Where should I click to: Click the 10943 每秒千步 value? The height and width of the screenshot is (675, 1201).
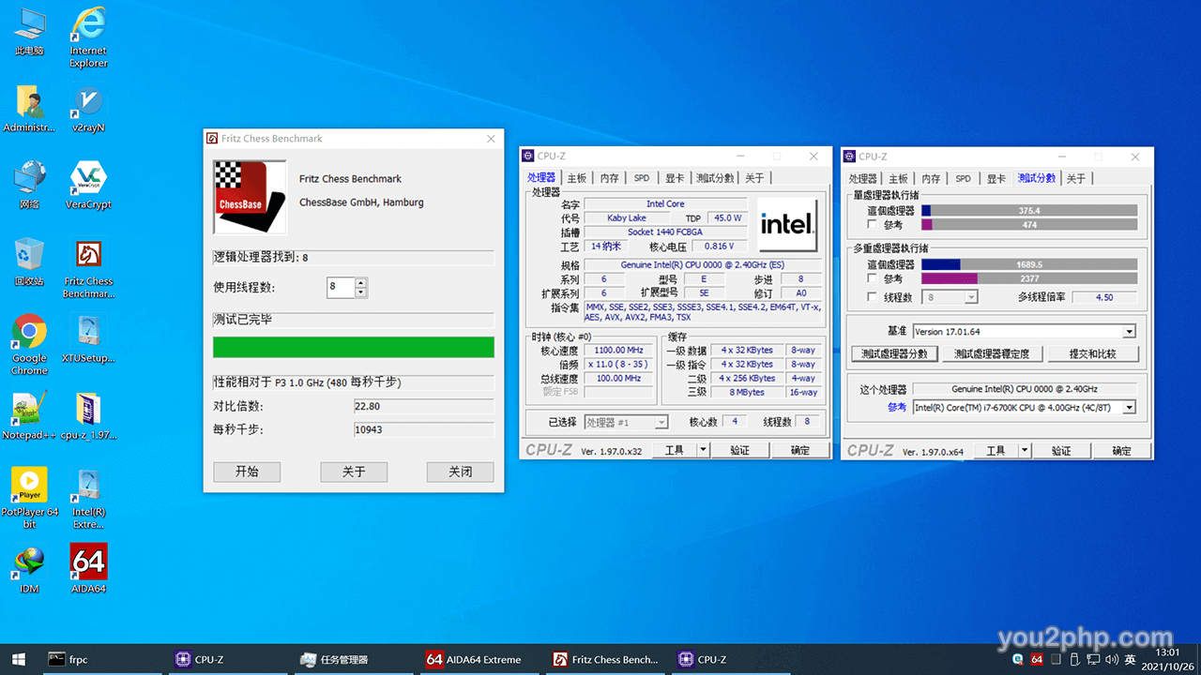click(423, 429)
